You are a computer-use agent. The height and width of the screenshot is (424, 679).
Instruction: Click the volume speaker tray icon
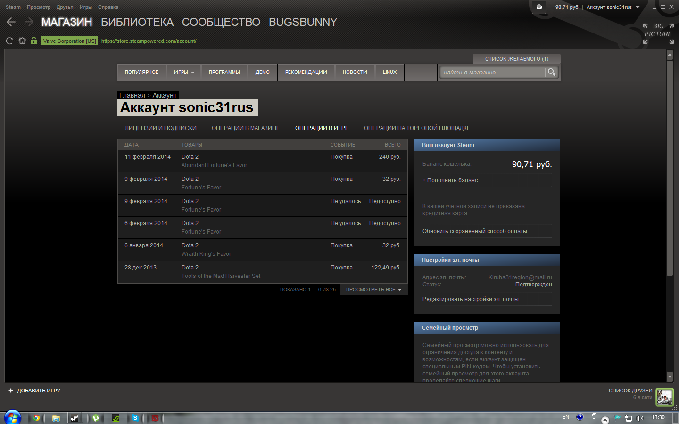pos(640,418)
